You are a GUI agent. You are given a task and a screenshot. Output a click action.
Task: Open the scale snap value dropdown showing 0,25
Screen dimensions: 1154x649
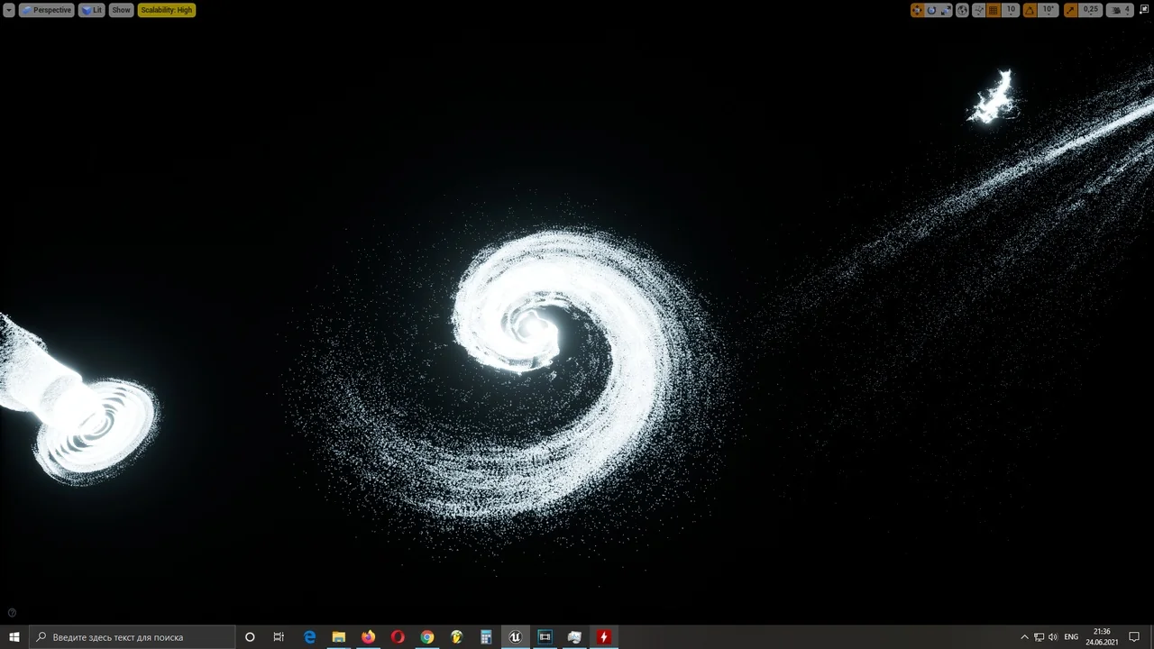point(1091,10)
